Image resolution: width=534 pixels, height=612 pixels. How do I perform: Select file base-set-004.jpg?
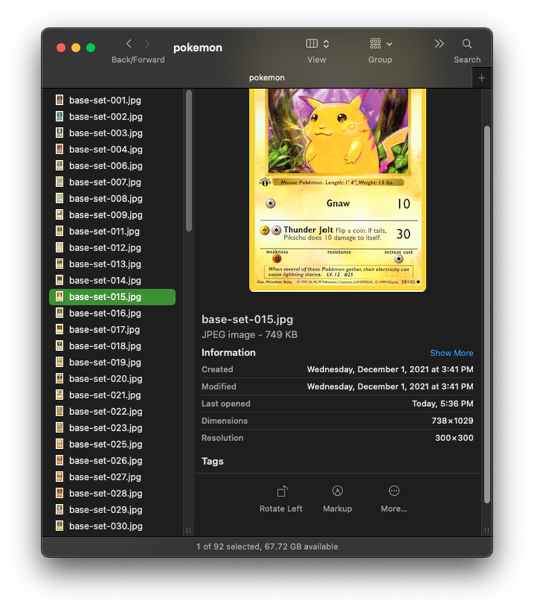(112, 150)
